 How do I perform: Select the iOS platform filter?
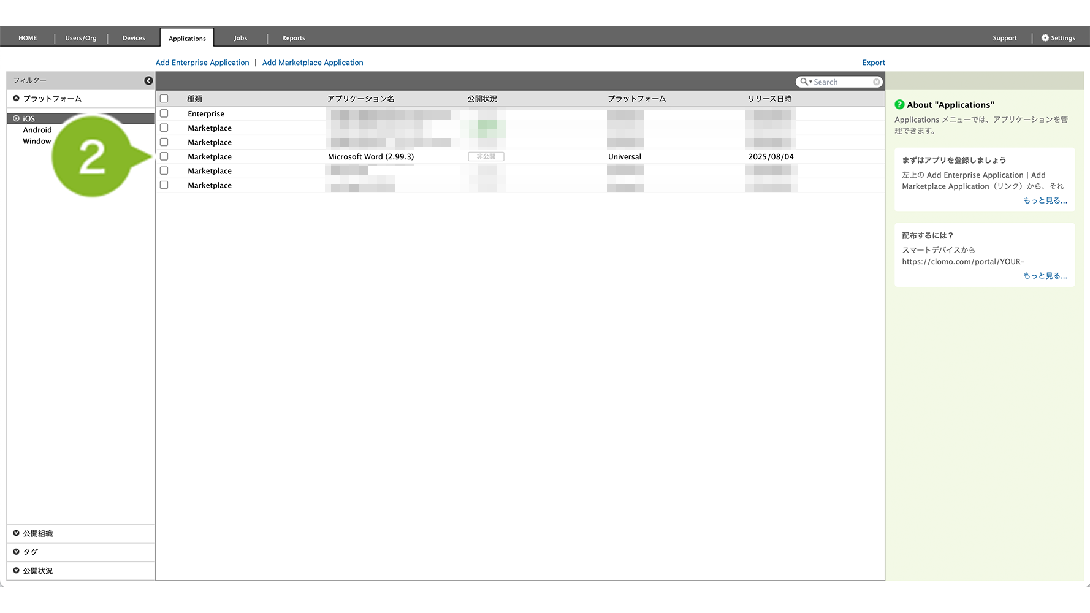click(29, 119)
